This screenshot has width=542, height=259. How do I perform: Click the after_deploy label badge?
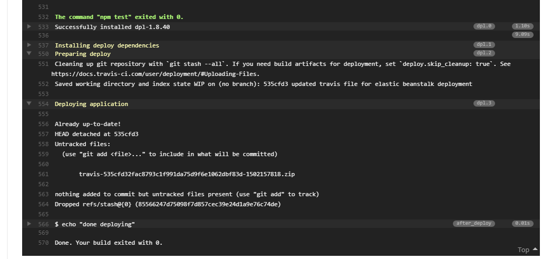pyautogui.click(x=474, y=223)
